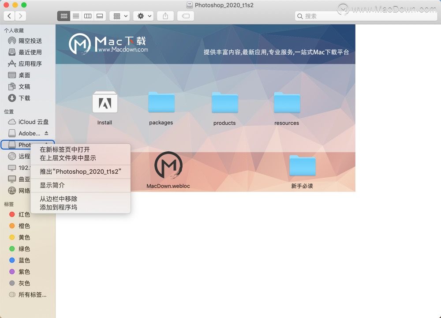
Task: Filter by 紫色 tag
Action: (x=27, y=272)
